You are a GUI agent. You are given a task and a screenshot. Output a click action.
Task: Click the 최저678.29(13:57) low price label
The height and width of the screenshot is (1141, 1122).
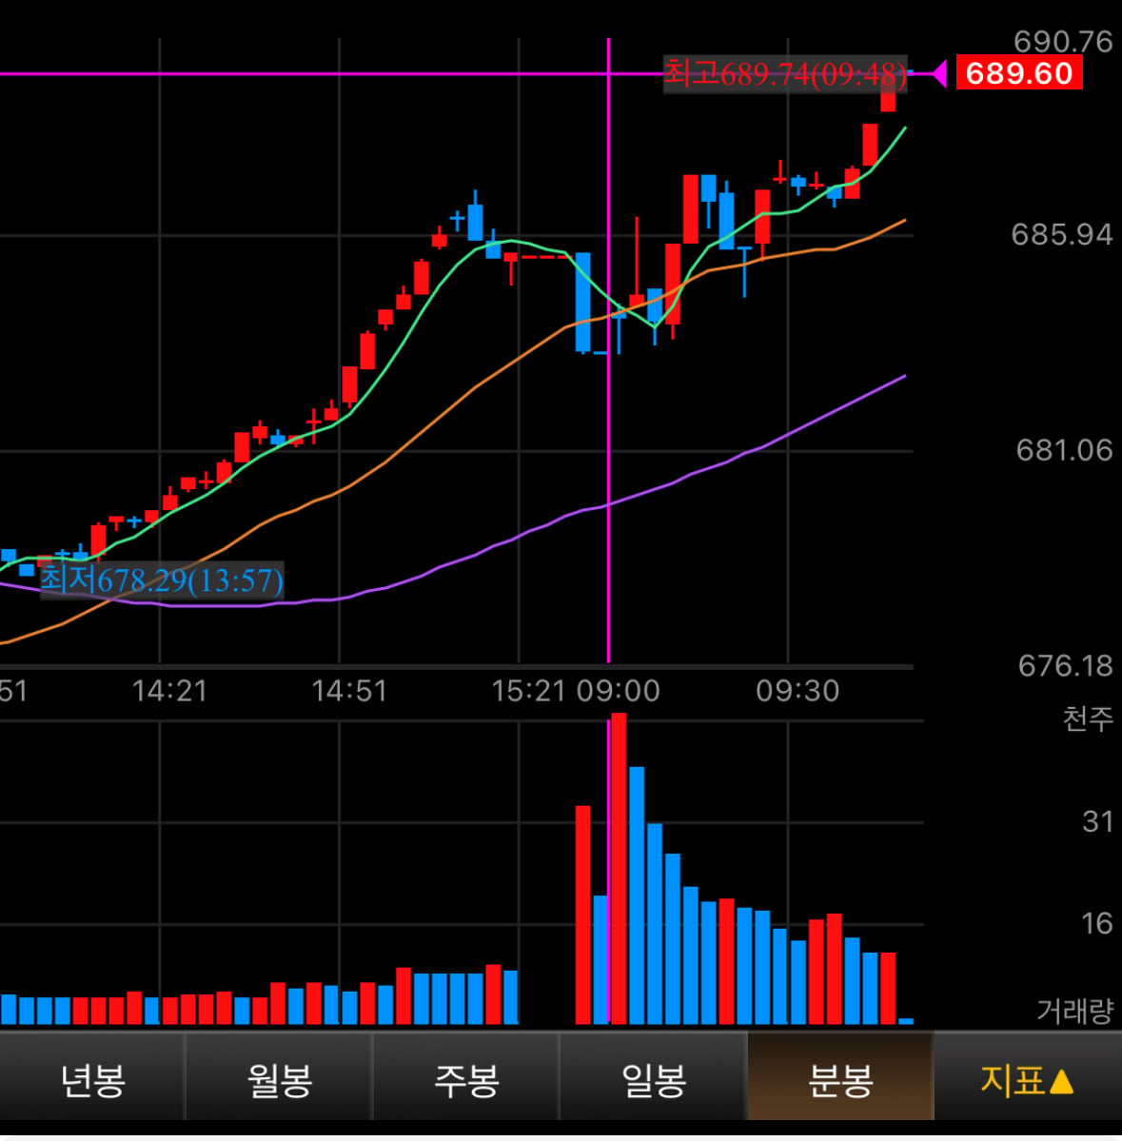pos(161,580)
